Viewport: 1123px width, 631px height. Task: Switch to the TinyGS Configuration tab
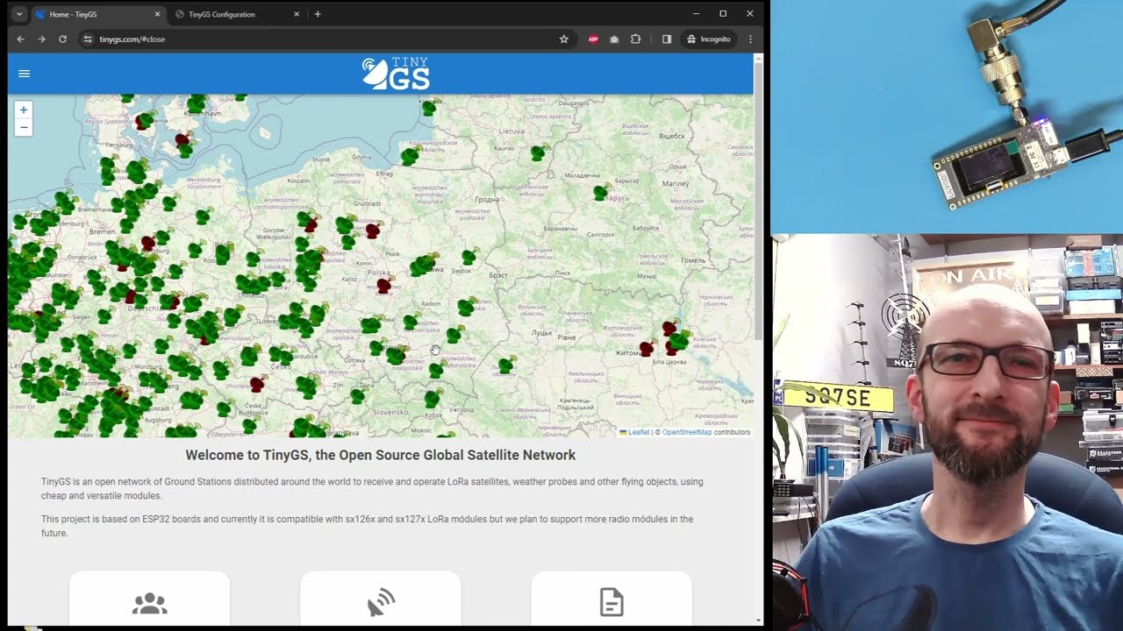pyautogui.click(x=237, y=14)
